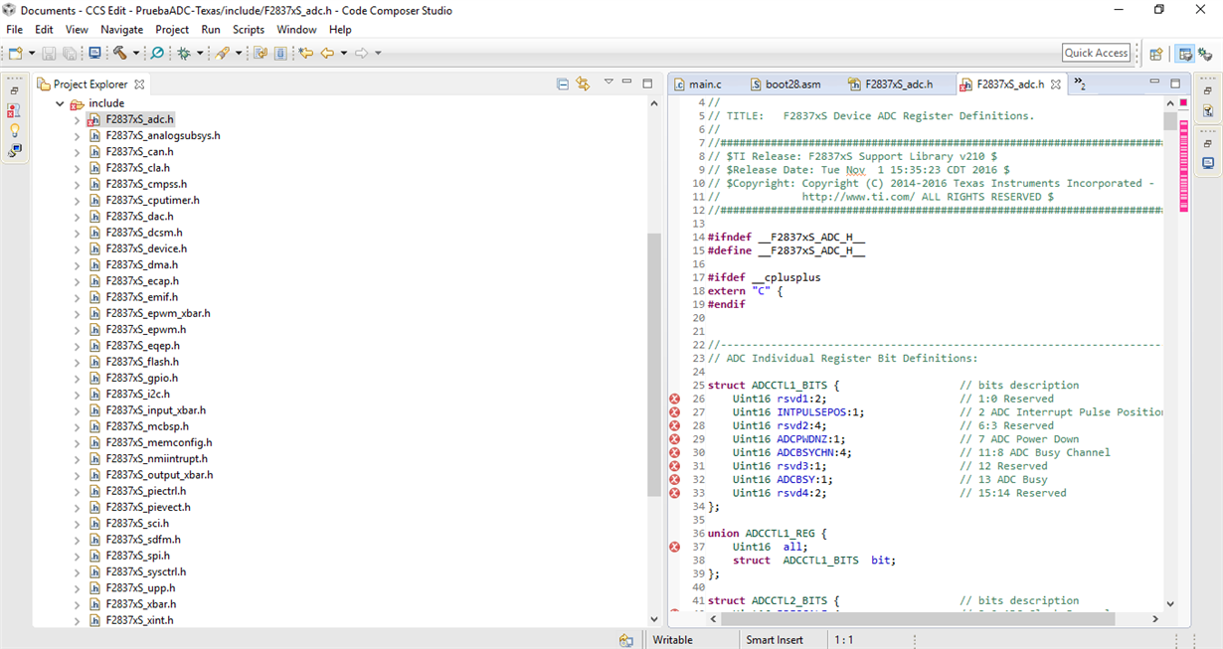Click the magnifier icon in the toolbar

click(x=157, y=53)
